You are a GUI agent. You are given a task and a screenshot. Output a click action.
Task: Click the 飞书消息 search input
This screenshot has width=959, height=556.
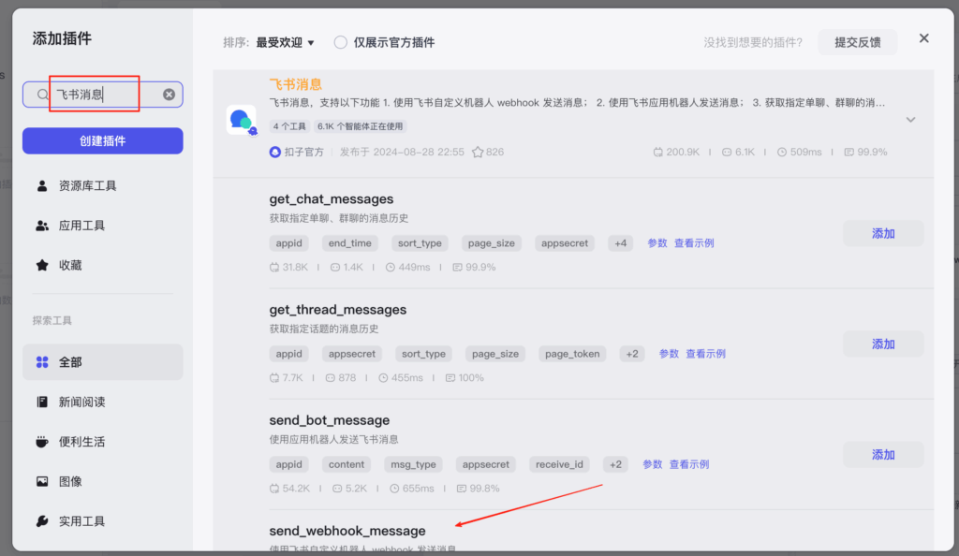click(x=103, y=95)
